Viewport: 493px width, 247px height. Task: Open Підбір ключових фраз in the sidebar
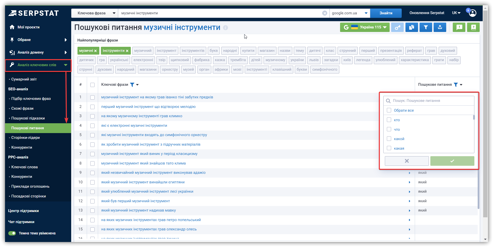(31, 99)
